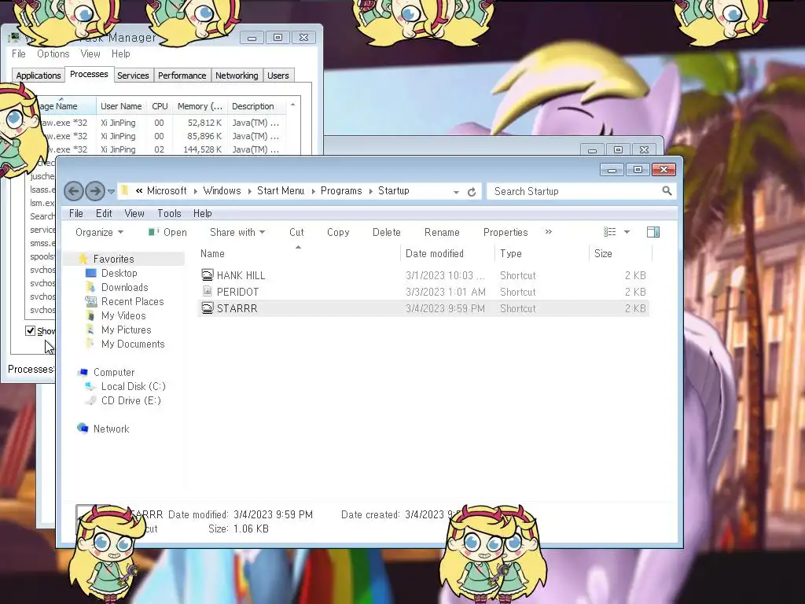Go back with the Explorer back arrow

click(73, 192)
